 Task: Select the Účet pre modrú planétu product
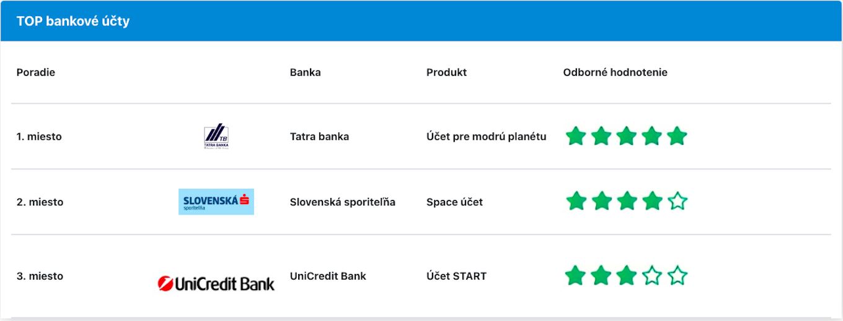(x=486, y=137)
